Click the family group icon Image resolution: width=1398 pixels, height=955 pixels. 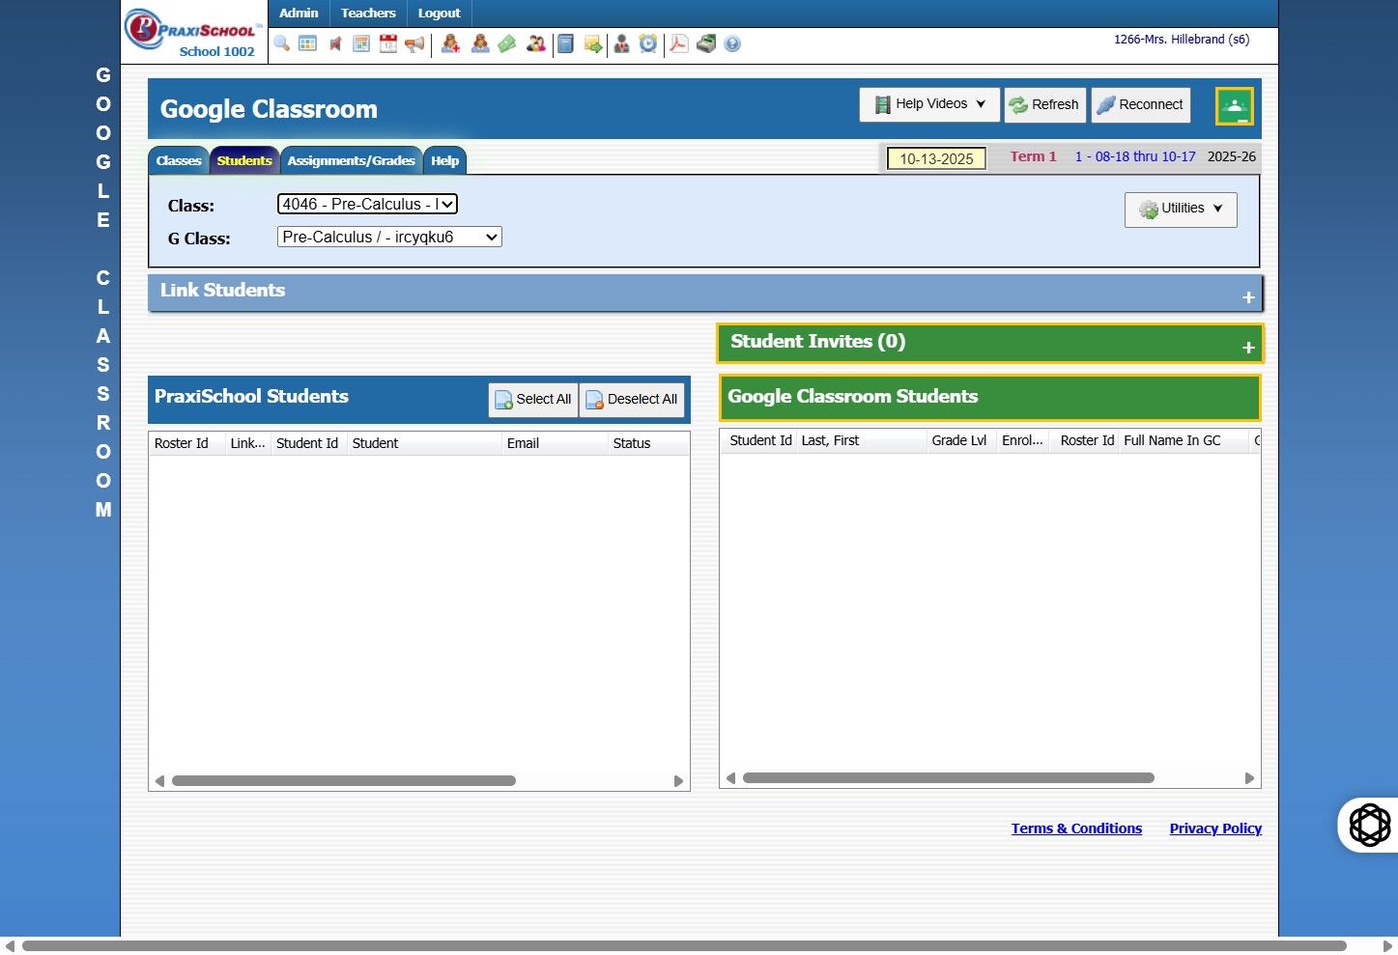click(536, 43)
